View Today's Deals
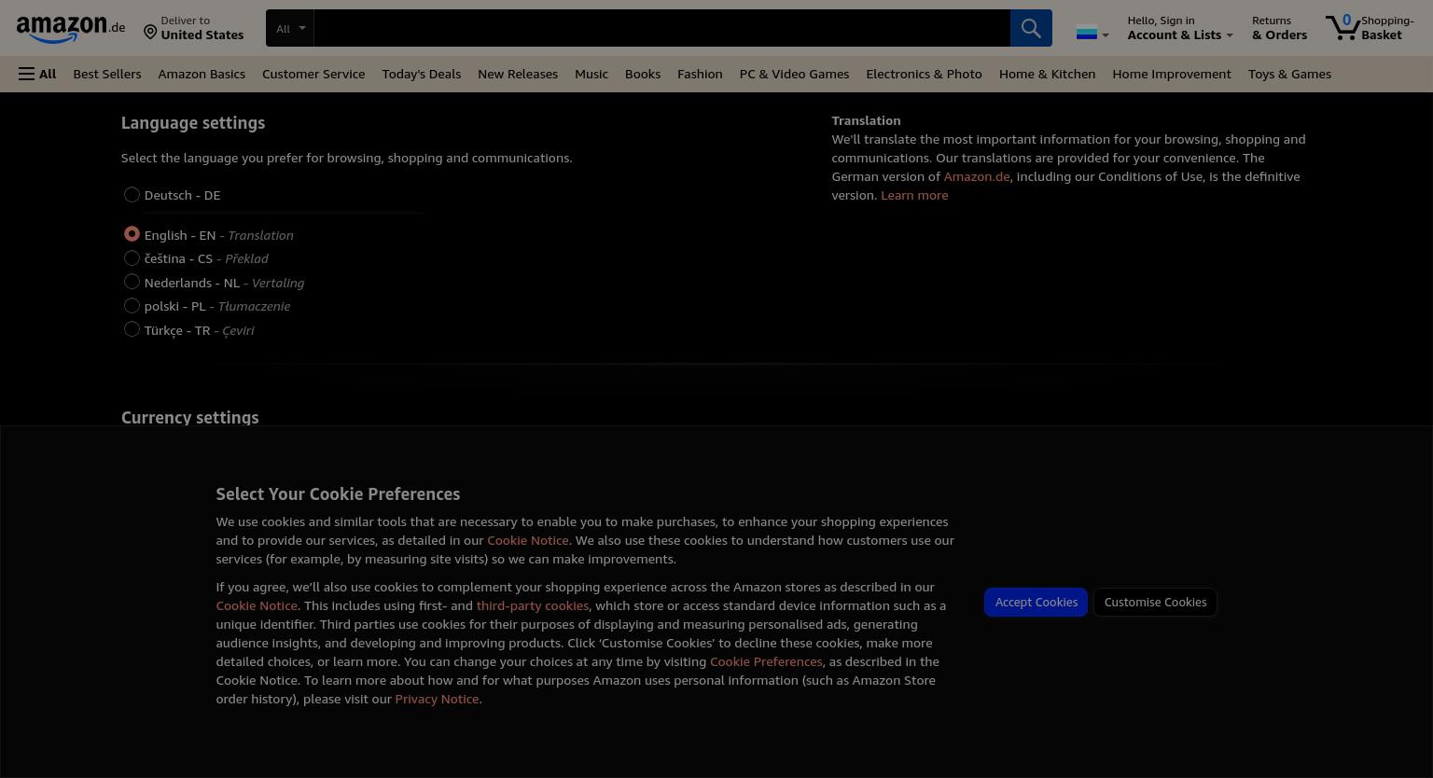Image resolution: width=1433 pixels, height=778 pixels. pos(422,74)
